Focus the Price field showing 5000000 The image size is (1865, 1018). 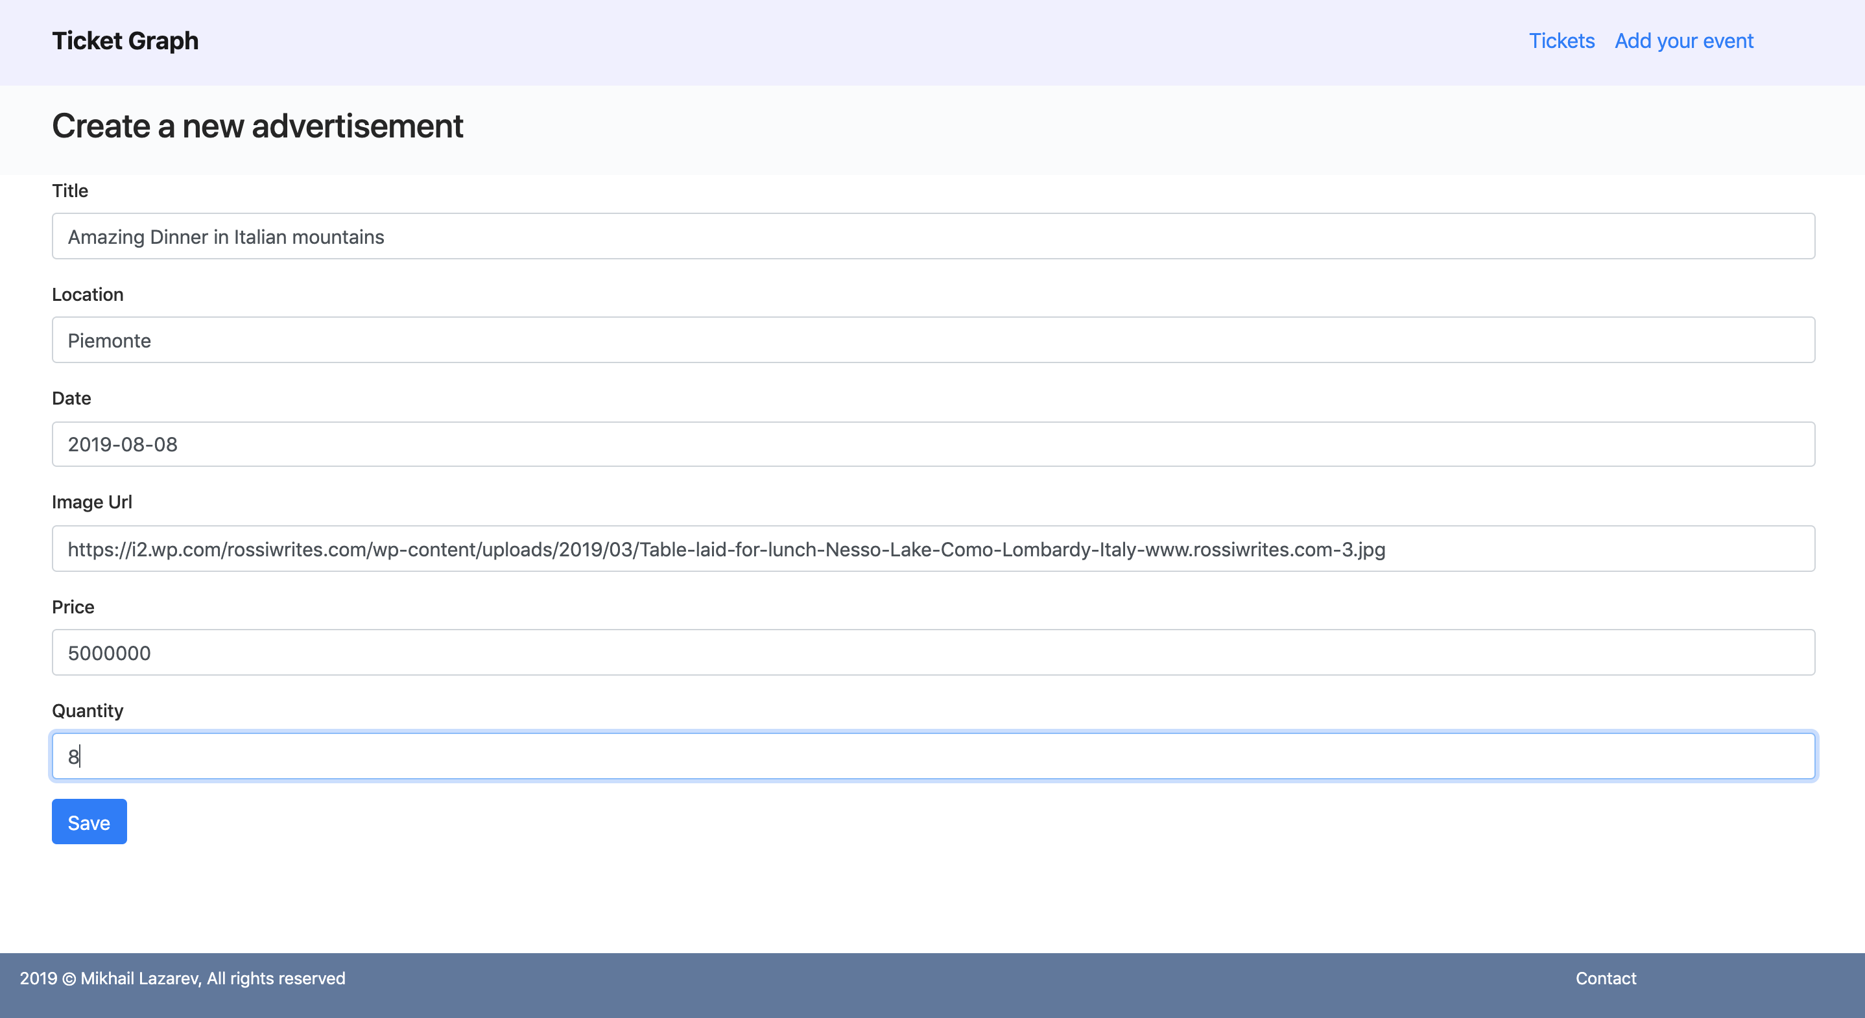932,652
